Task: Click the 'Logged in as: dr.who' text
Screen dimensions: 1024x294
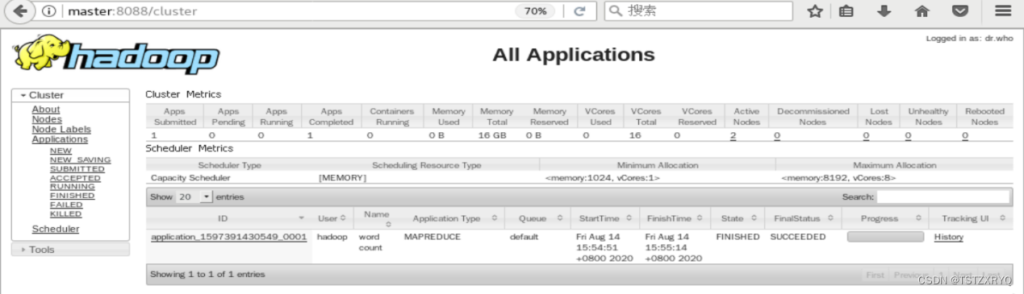Action: pos(968,38)
